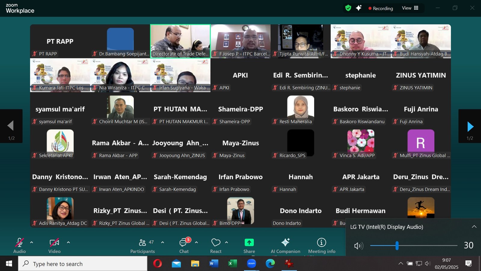Click the muted mic icon beside stephanie
Image resolution: width=481 pixels, height=271 pixels.
[x=335, y=88]
